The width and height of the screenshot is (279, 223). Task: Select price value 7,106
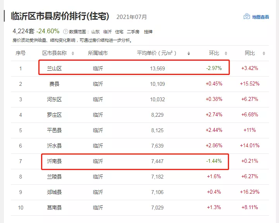coord(157,192)
